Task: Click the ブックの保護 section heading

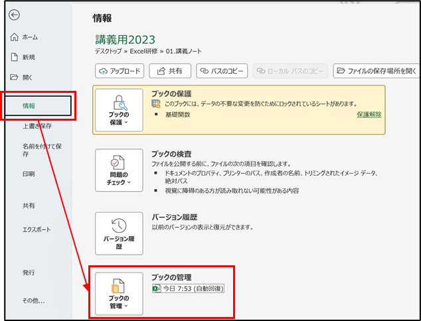Action: 171,94
